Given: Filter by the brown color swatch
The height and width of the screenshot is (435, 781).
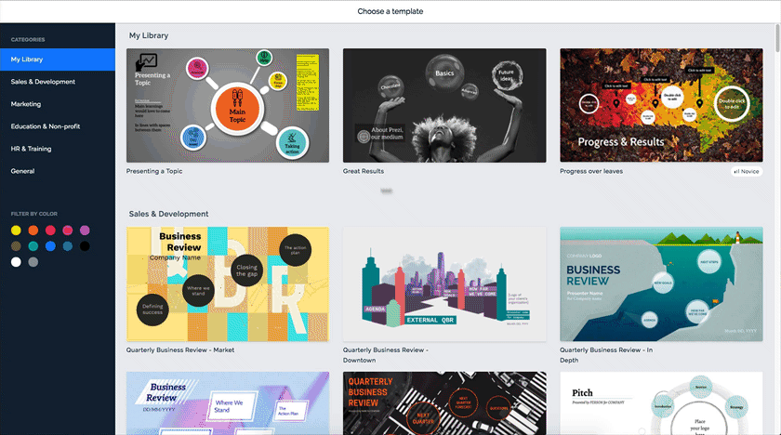Looking at the screenshot, I should point(16,246).
